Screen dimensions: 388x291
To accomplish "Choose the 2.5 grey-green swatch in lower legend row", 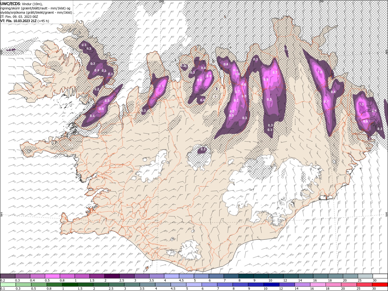I will (116, 285).
